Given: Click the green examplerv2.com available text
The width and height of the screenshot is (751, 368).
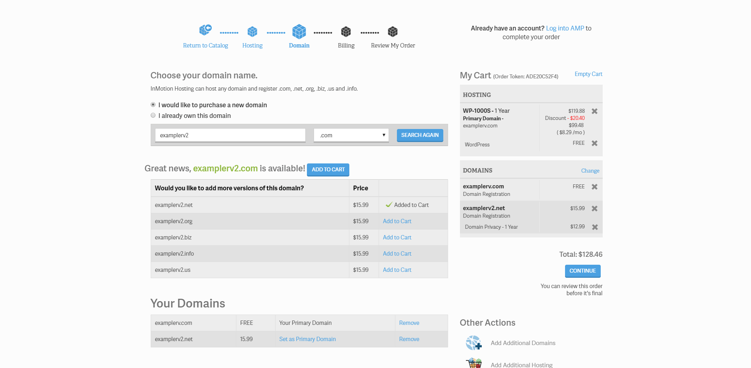Looking at the screenshot, I should [225, 169].
